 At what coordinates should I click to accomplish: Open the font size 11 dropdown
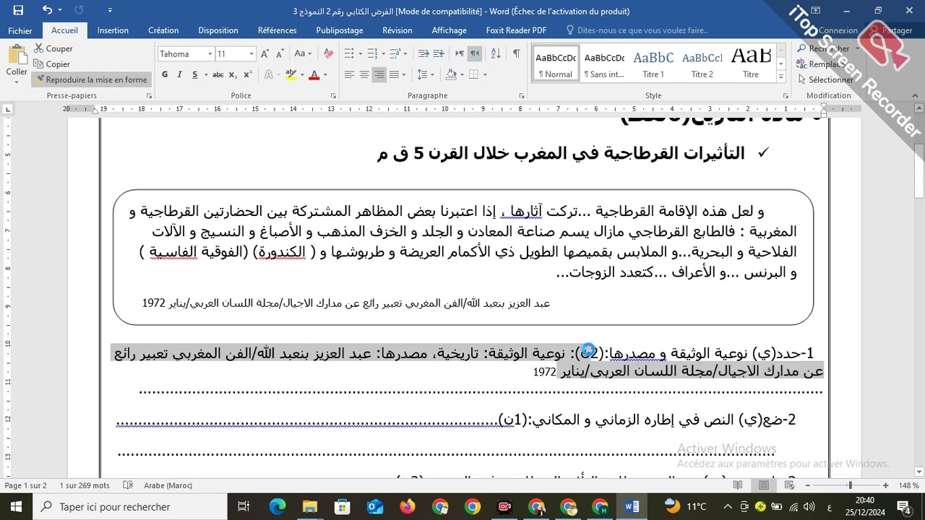coord(251,54)
